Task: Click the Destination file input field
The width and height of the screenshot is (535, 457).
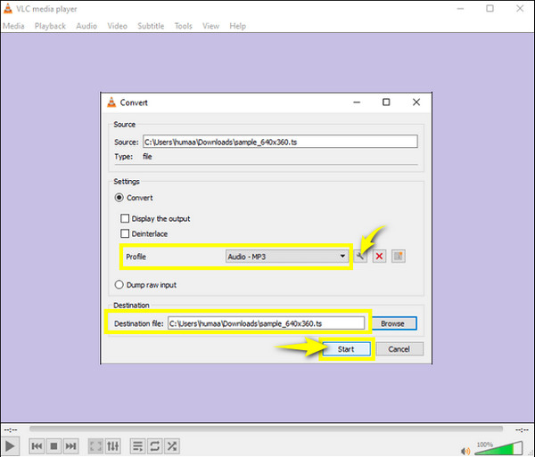Action: [x=266, y=323]
